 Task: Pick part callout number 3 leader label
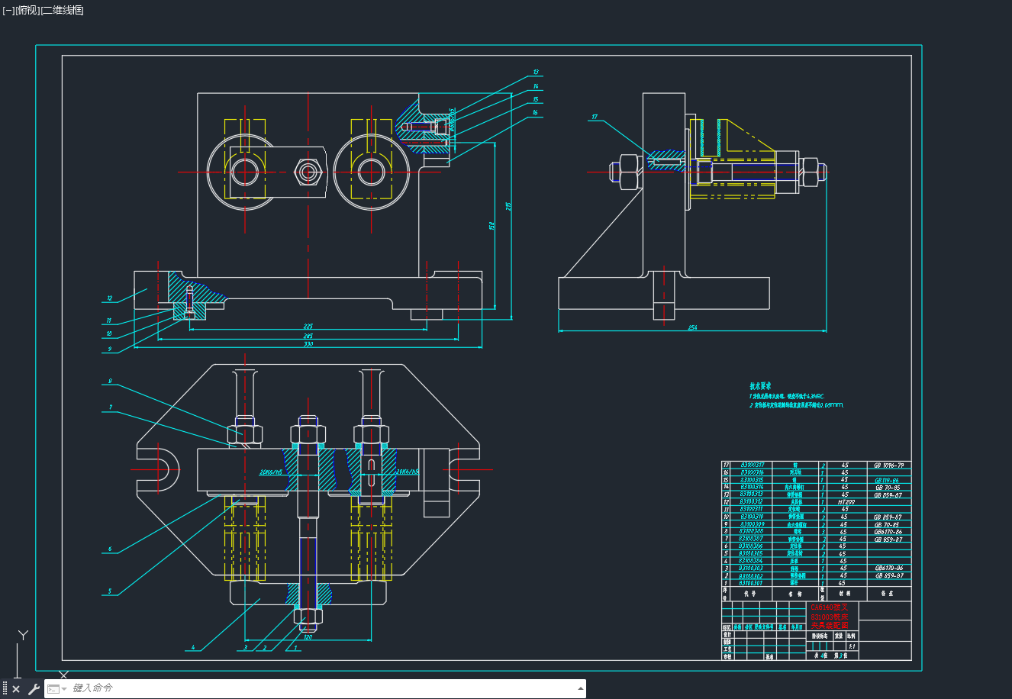246,648
